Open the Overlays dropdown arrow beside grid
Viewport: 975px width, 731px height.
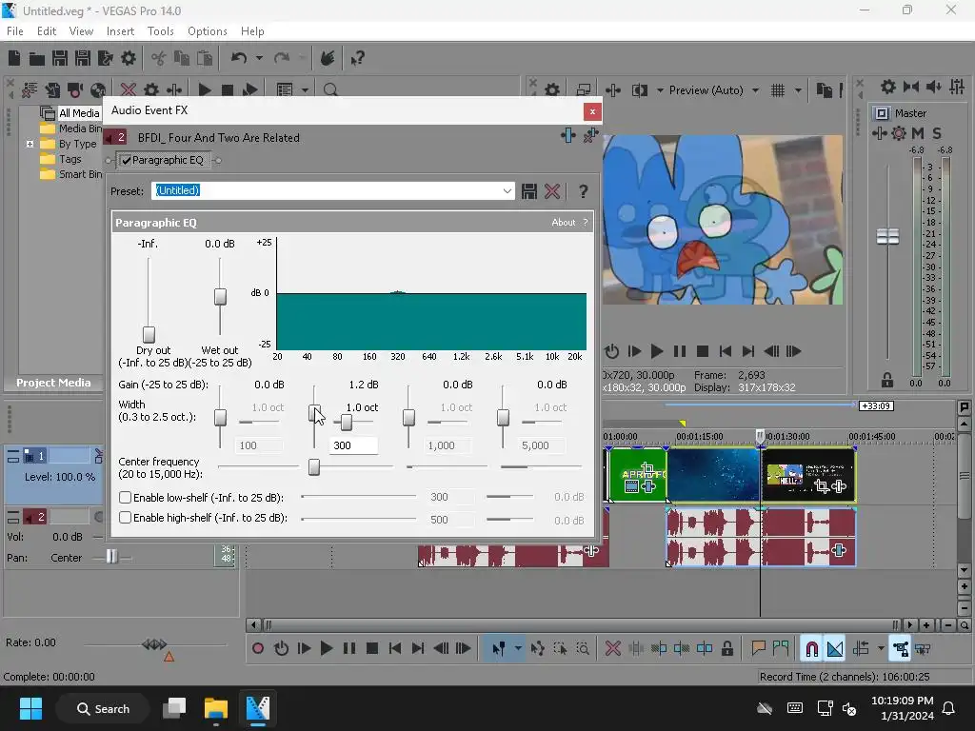798,90
